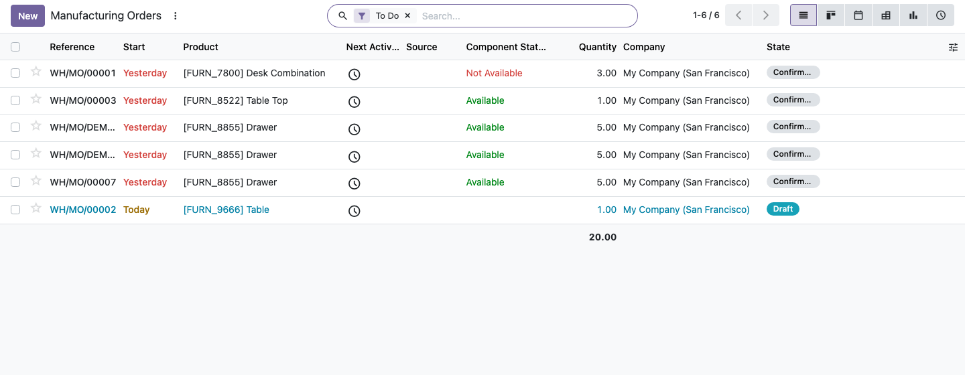Sort by the Quantity column header

pos(598,47)
